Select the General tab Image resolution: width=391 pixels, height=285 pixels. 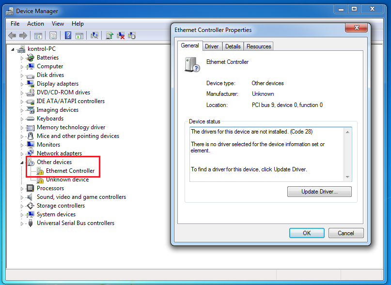pyautogui.click(x=190, y=45)
